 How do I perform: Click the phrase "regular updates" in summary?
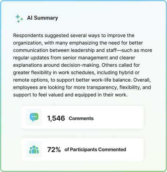(31, 58)
